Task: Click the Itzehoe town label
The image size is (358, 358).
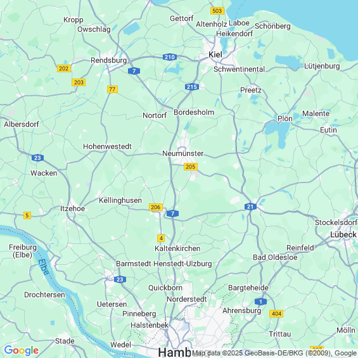Action: [72, 208]
